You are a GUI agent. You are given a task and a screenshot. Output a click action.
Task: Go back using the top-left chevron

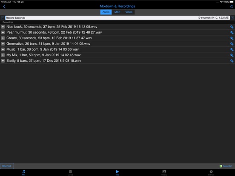(4, 6)
